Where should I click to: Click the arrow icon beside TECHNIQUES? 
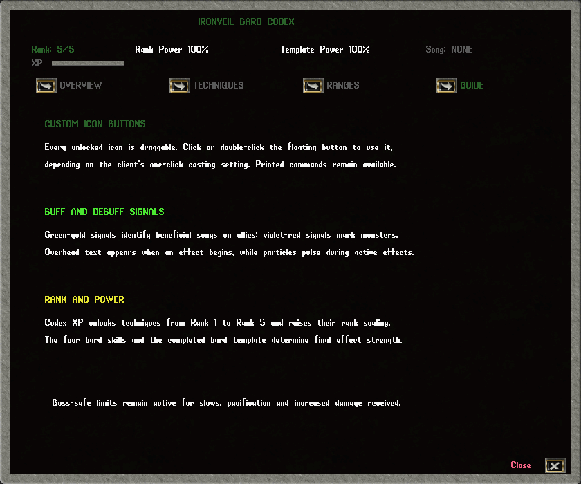click(180, 86)
